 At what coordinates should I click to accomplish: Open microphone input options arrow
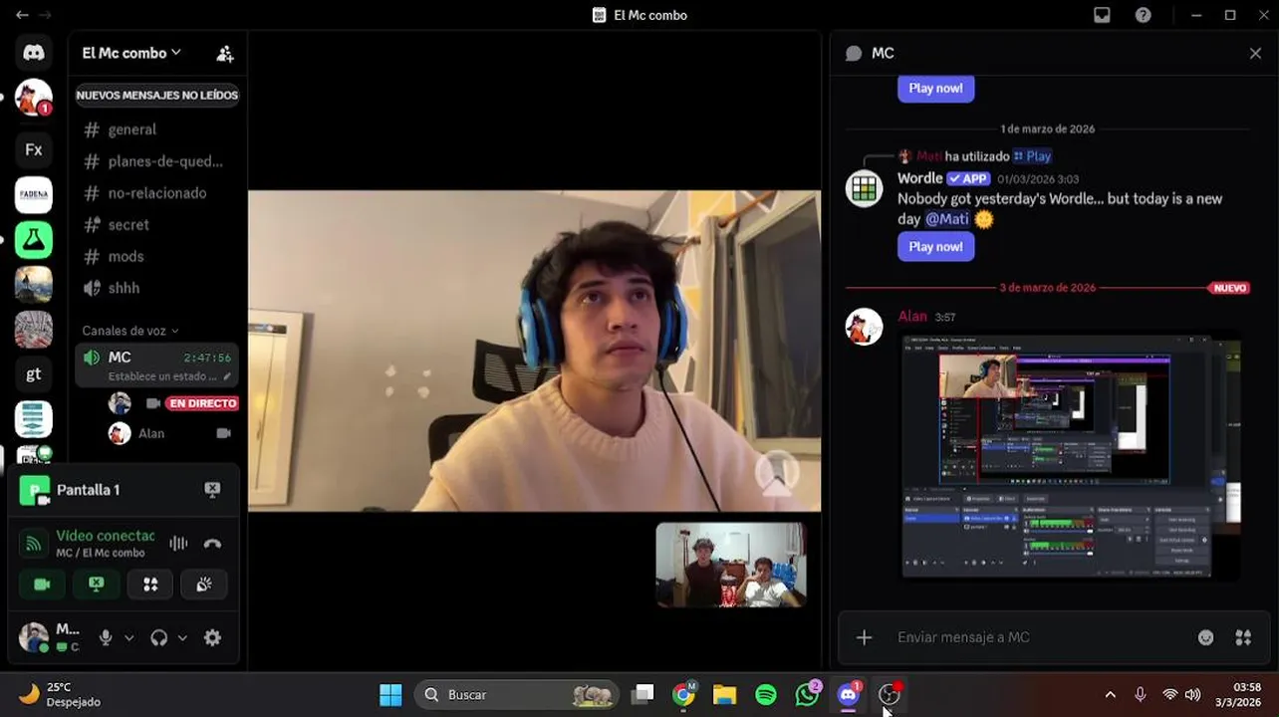(128, 638)
